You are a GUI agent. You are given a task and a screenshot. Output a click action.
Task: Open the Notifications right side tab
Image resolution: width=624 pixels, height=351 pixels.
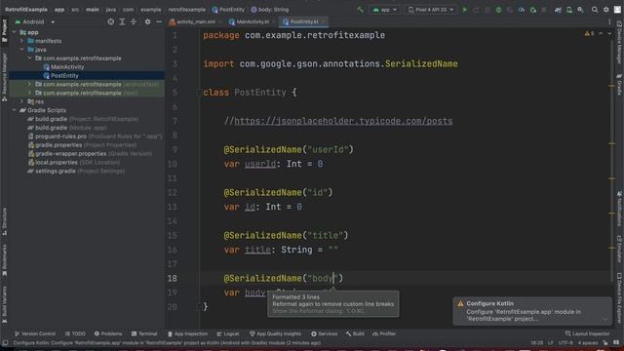coord(620,209)
